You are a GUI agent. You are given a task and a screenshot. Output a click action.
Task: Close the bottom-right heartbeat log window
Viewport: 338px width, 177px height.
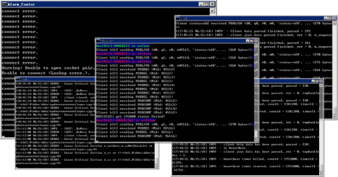pos(321,81)
